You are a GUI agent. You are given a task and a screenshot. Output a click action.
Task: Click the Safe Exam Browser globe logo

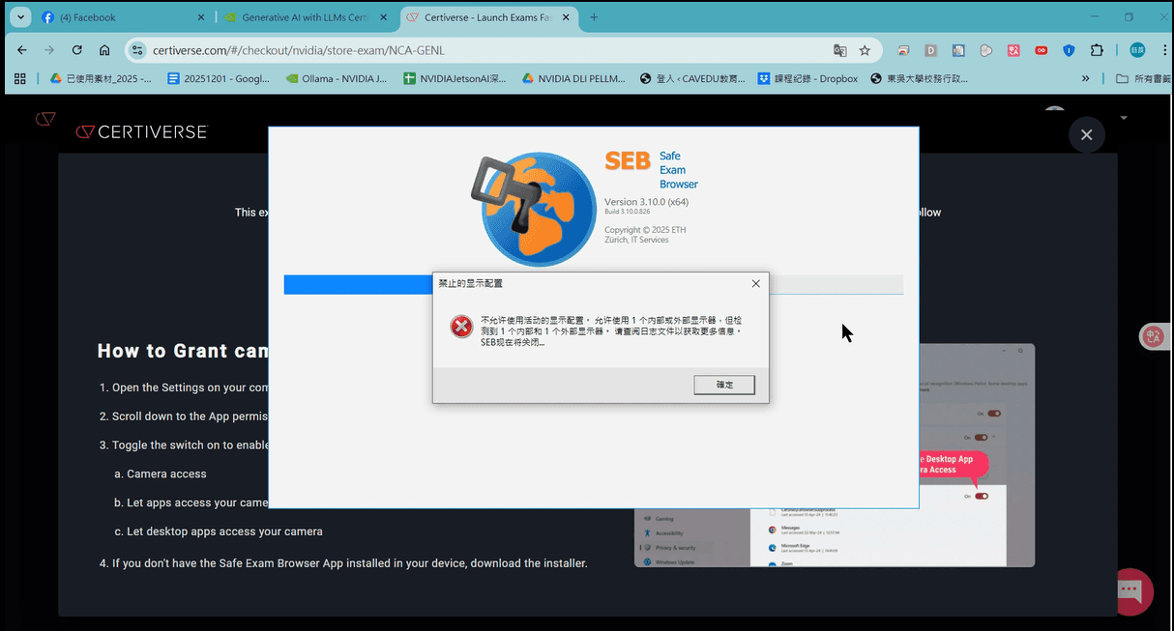(x=534, y=208)
